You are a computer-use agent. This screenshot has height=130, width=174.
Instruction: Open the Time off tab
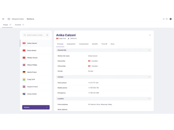point(104,44)
